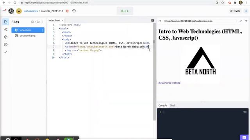Image resolution: width=250 pixels, height=140 pixels.
Task: Bookmark the page with the star icon
Action: click(223, 3)
